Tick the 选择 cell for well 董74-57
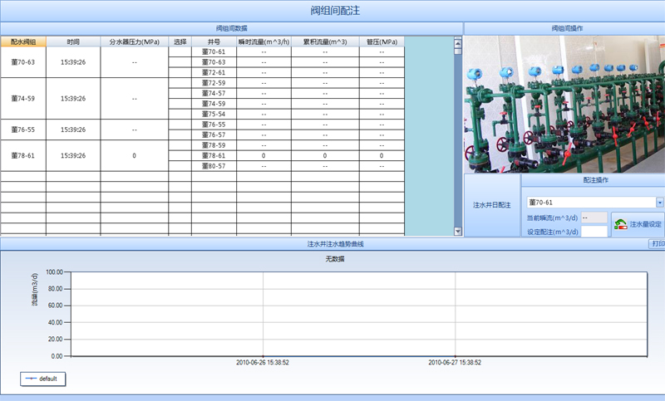Viewport: 665px width, 401px height. (x=180, y=93)
